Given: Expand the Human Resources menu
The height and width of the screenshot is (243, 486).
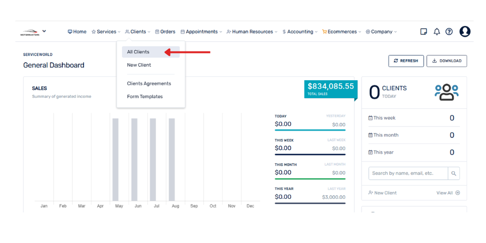Looking at the screenshot, I should click(x=252, y=32).
